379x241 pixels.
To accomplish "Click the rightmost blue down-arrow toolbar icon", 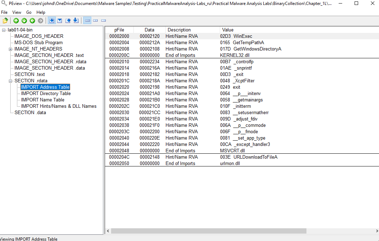I will coord(76,20).
